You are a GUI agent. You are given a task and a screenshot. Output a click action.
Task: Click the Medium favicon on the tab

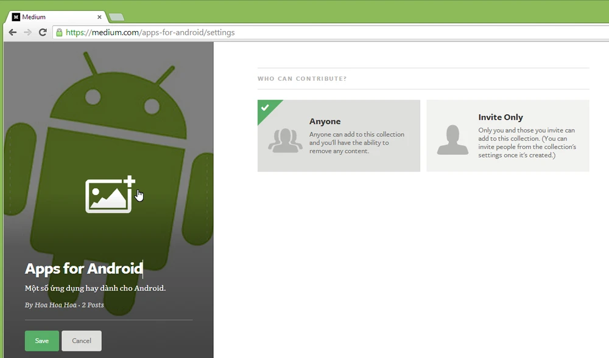point(16,17)
